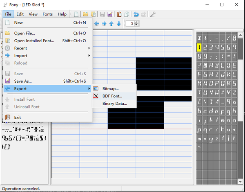Choose Open File... in File menu
The image size is (245, 192).
tap(48, 33)
